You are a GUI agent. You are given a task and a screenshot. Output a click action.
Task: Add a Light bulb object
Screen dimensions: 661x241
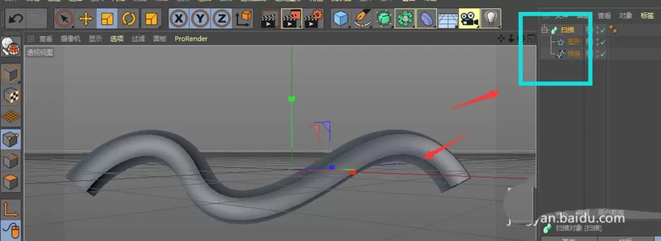coord(490,18)
